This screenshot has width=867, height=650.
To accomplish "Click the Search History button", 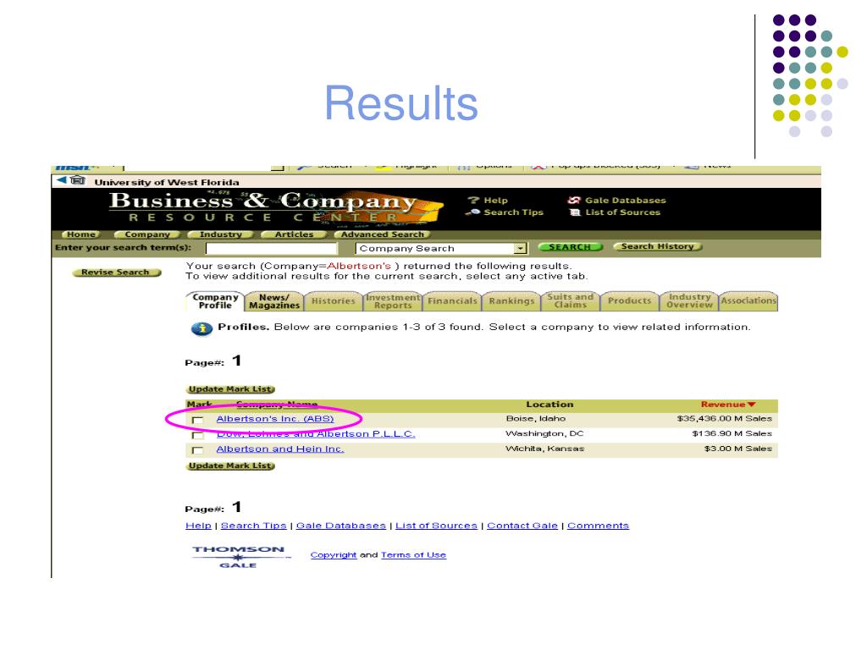I will coord(657,246).
